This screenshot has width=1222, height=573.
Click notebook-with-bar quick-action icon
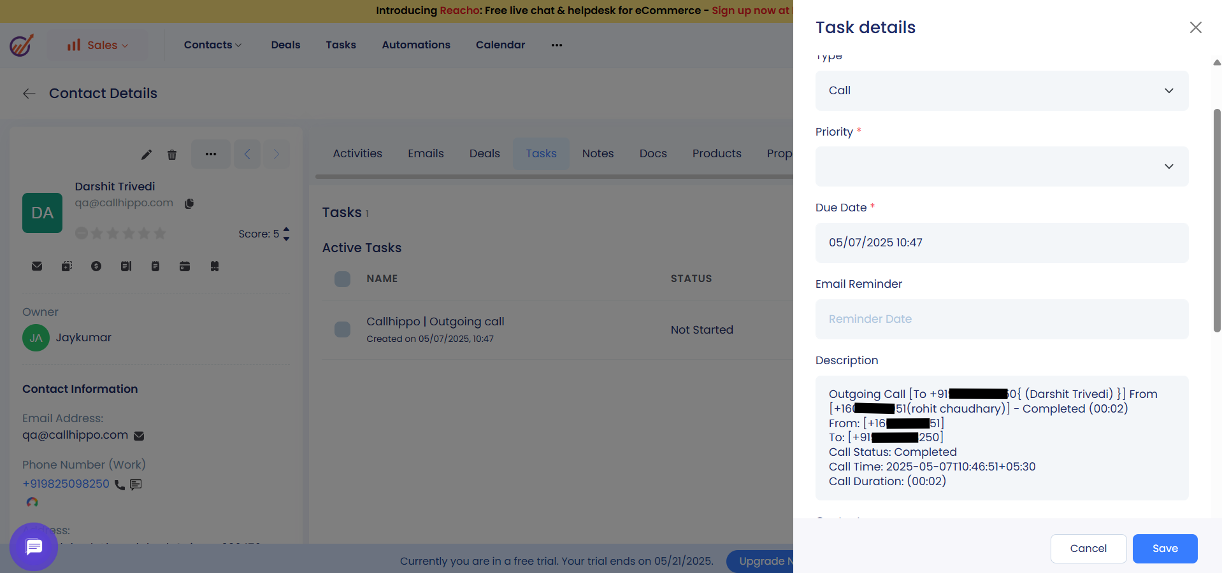pos(126,266)
